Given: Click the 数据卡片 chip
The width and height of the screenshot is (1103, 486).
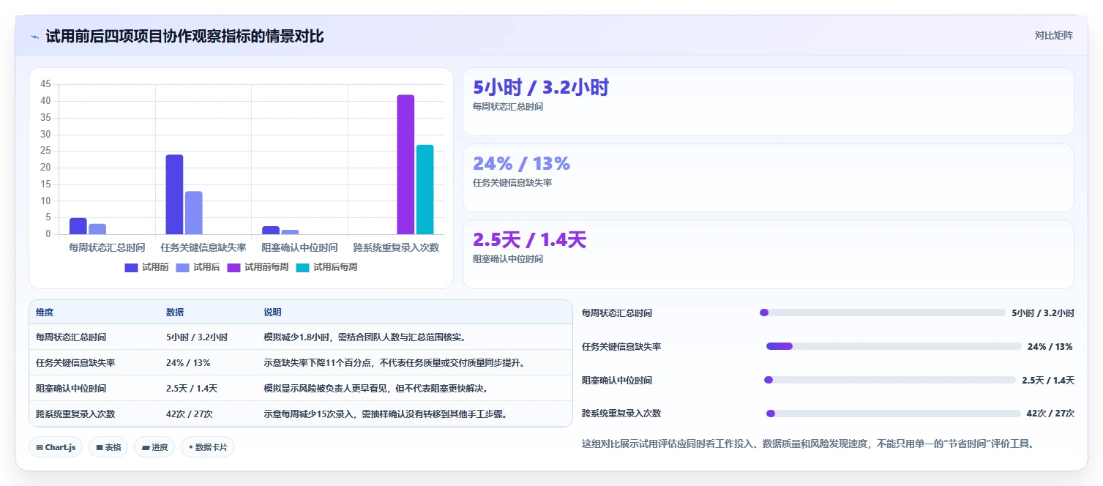Looking at the screenshot, I should 208,447.
